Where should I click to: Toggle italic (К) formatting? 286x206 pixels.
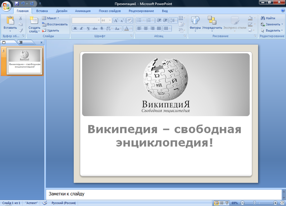(82, 29)
